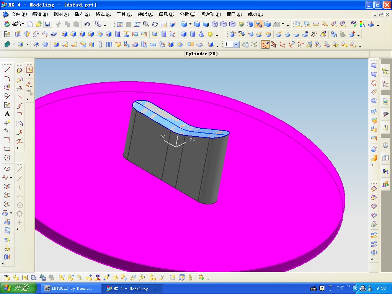This screenshot has width=392, height=294.
Task: Open the 首选项 (Preferences) menu
Action: coord(211,14)
